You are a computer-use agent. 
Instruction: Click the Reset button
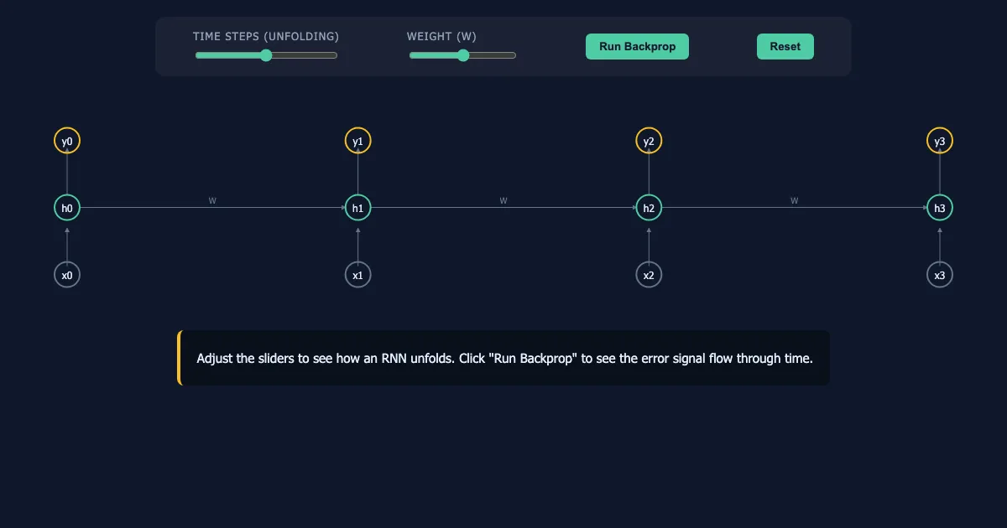(x=785, y=47)
